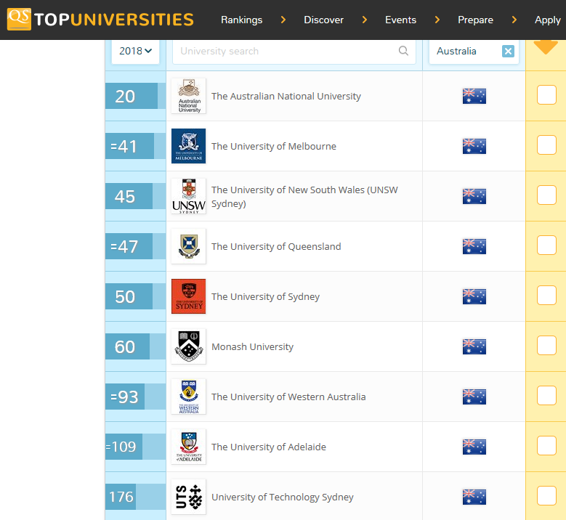Open The University of Western Australia link
566x520 pixels.
pos(288,397)
